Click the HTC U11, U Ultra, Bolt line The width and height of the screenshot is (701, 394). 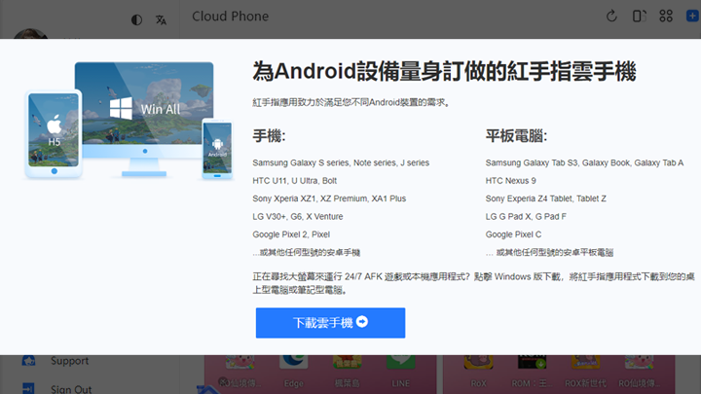(x=295, y=181)
